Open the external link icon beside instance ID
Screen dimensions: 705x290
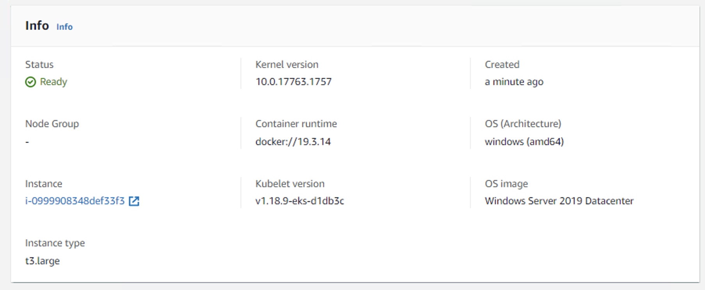coord(134,201)
